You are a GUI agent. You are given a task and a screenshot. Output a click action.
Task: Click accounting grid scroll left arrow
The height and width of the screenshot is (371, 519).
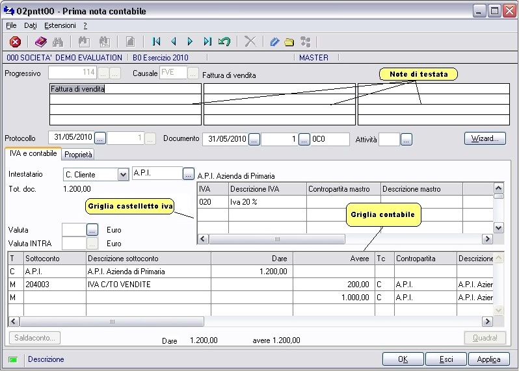point(14,321)
